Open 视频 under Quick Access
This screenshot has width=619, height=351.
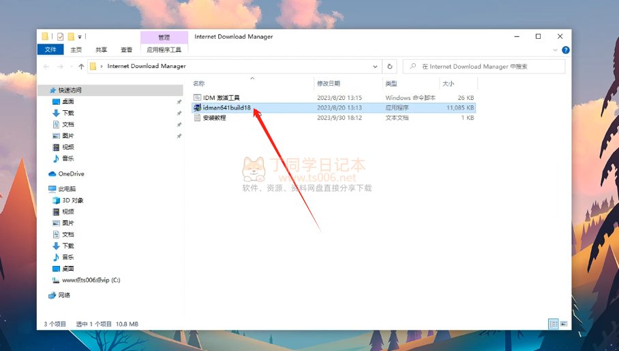coord(68,147)
